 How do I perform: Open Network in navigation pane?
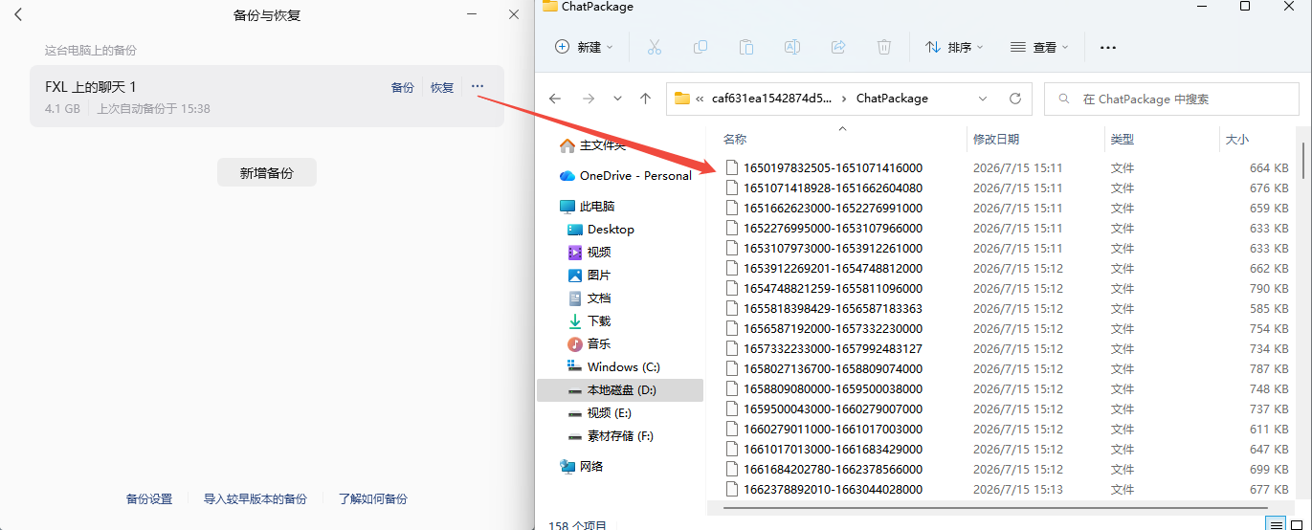pyautogui.click(x=582, y=467)
